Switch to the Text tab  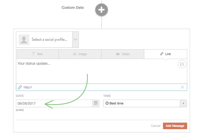(37, 54)
